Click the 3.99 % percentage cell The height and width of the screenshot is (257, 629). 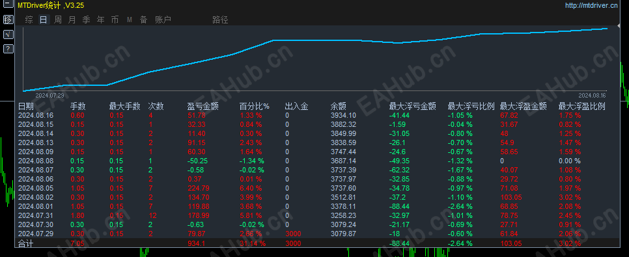pos(251,197)
